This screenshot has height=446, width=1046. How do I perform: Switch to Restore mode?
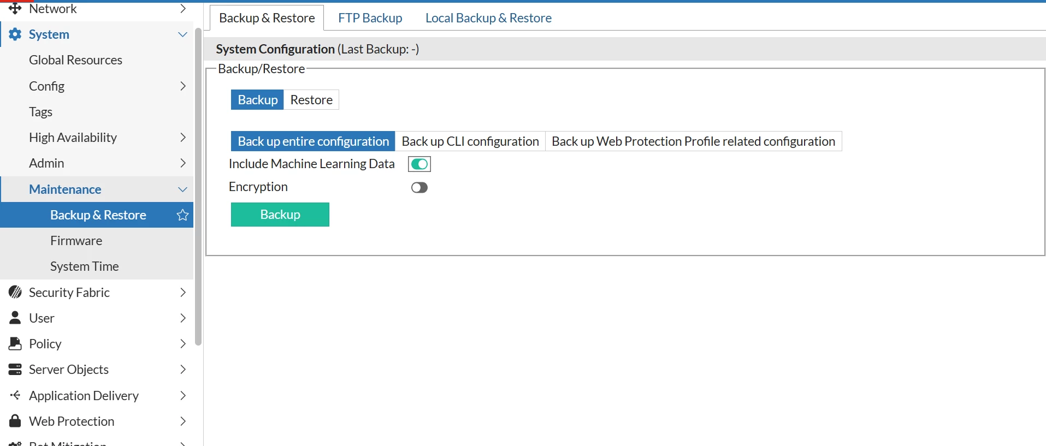(x=311, y=100)
